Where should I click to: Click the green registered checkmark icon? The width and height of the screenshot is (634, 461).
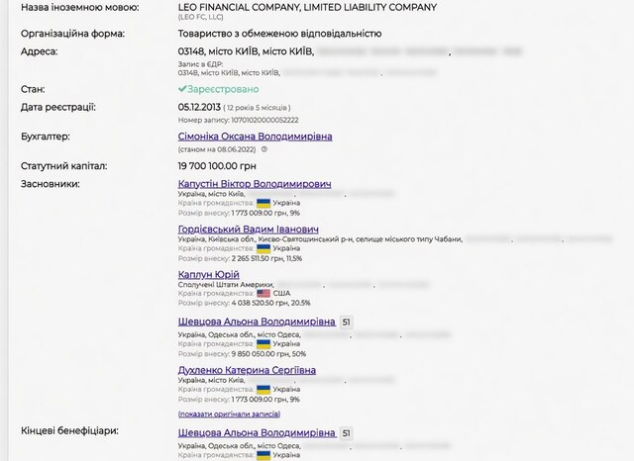tap(182, 89)
